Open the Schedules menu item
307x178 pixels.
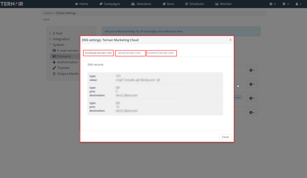pos(194,4)
